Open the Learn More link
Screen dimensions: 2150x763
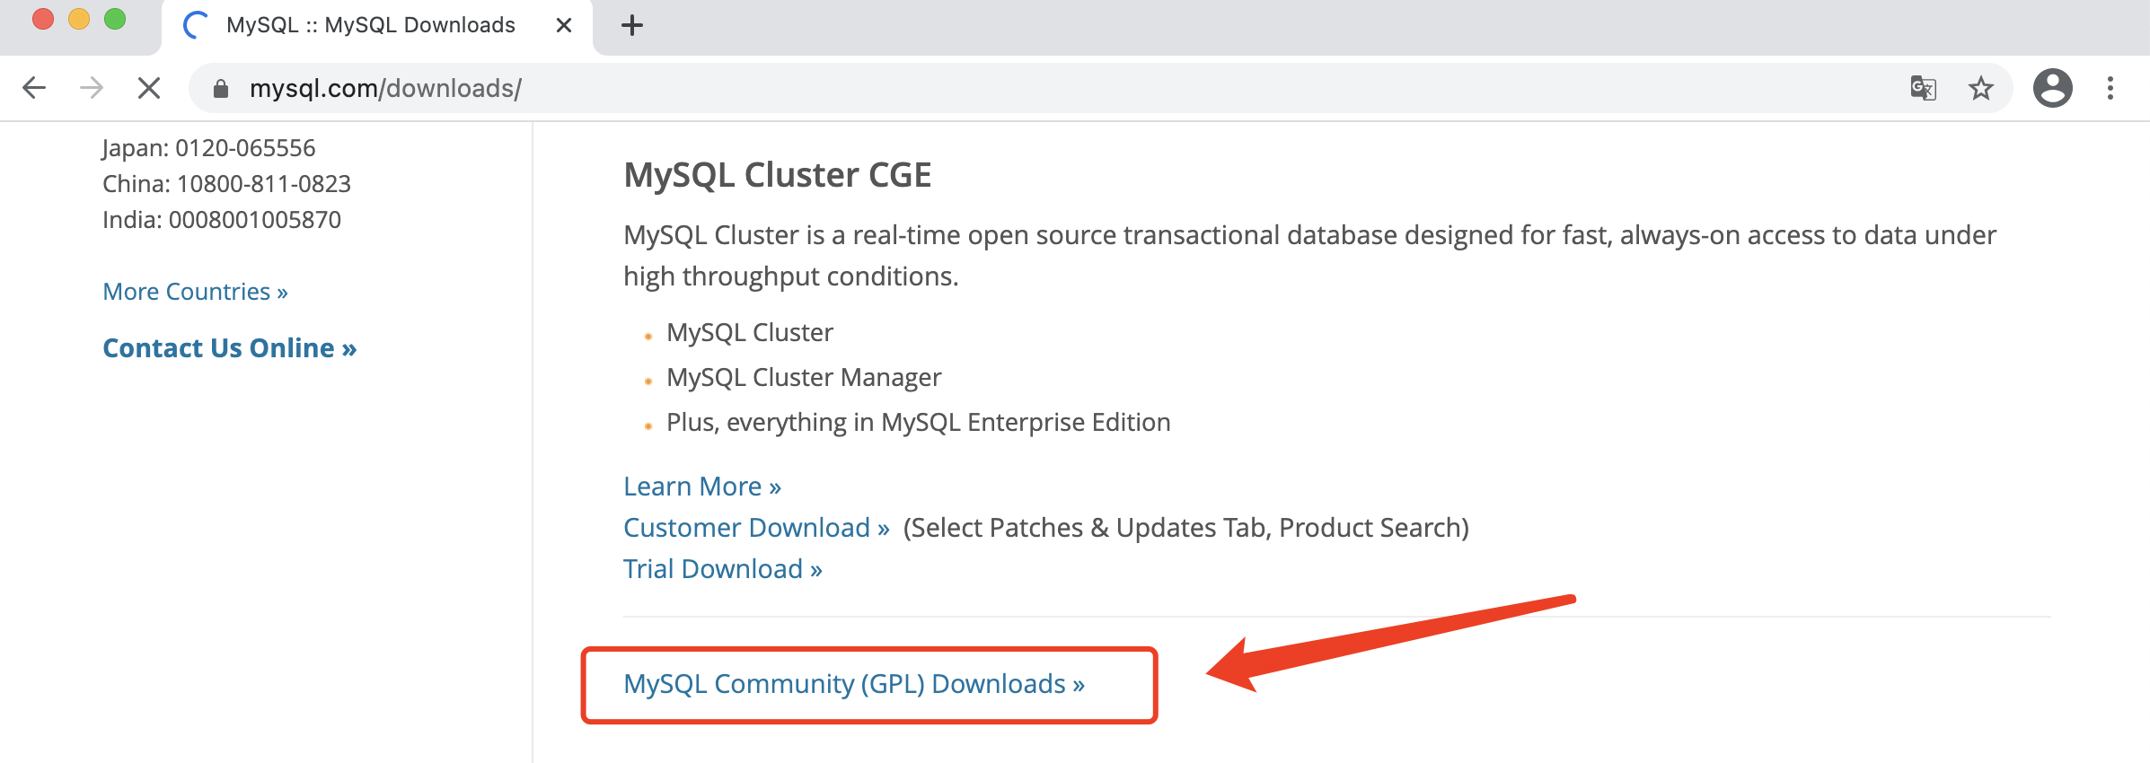tap(702, 487)
